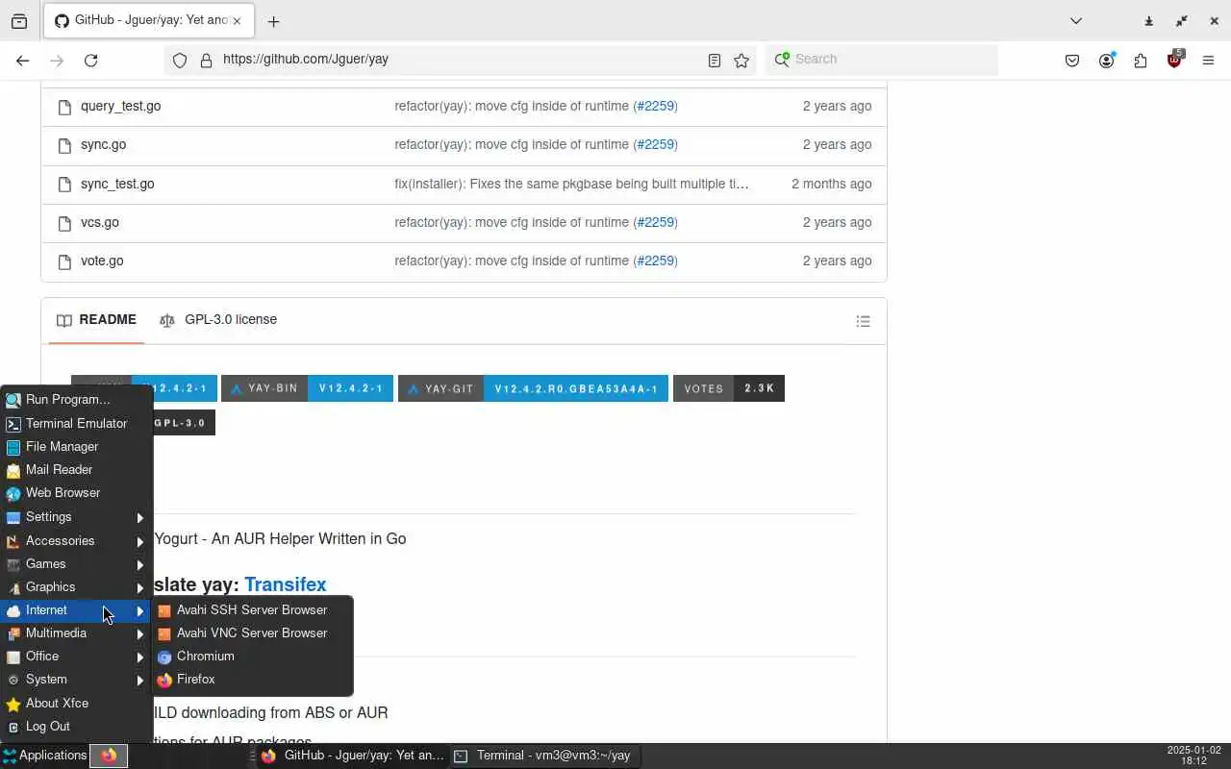Expand the Accessories submenu
This screenshot has height=769, width=1231.
point(77,541)
